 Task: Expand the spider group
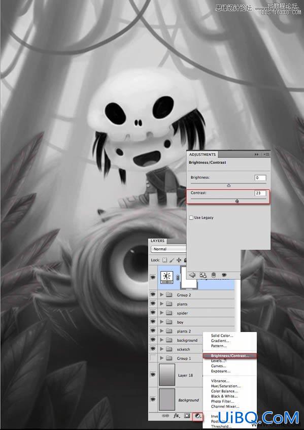(x=162, y=313)
